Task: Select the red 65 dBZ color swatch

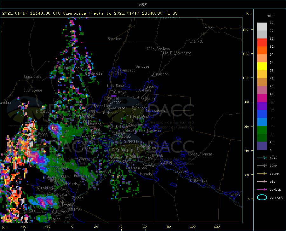Action: 262,43
